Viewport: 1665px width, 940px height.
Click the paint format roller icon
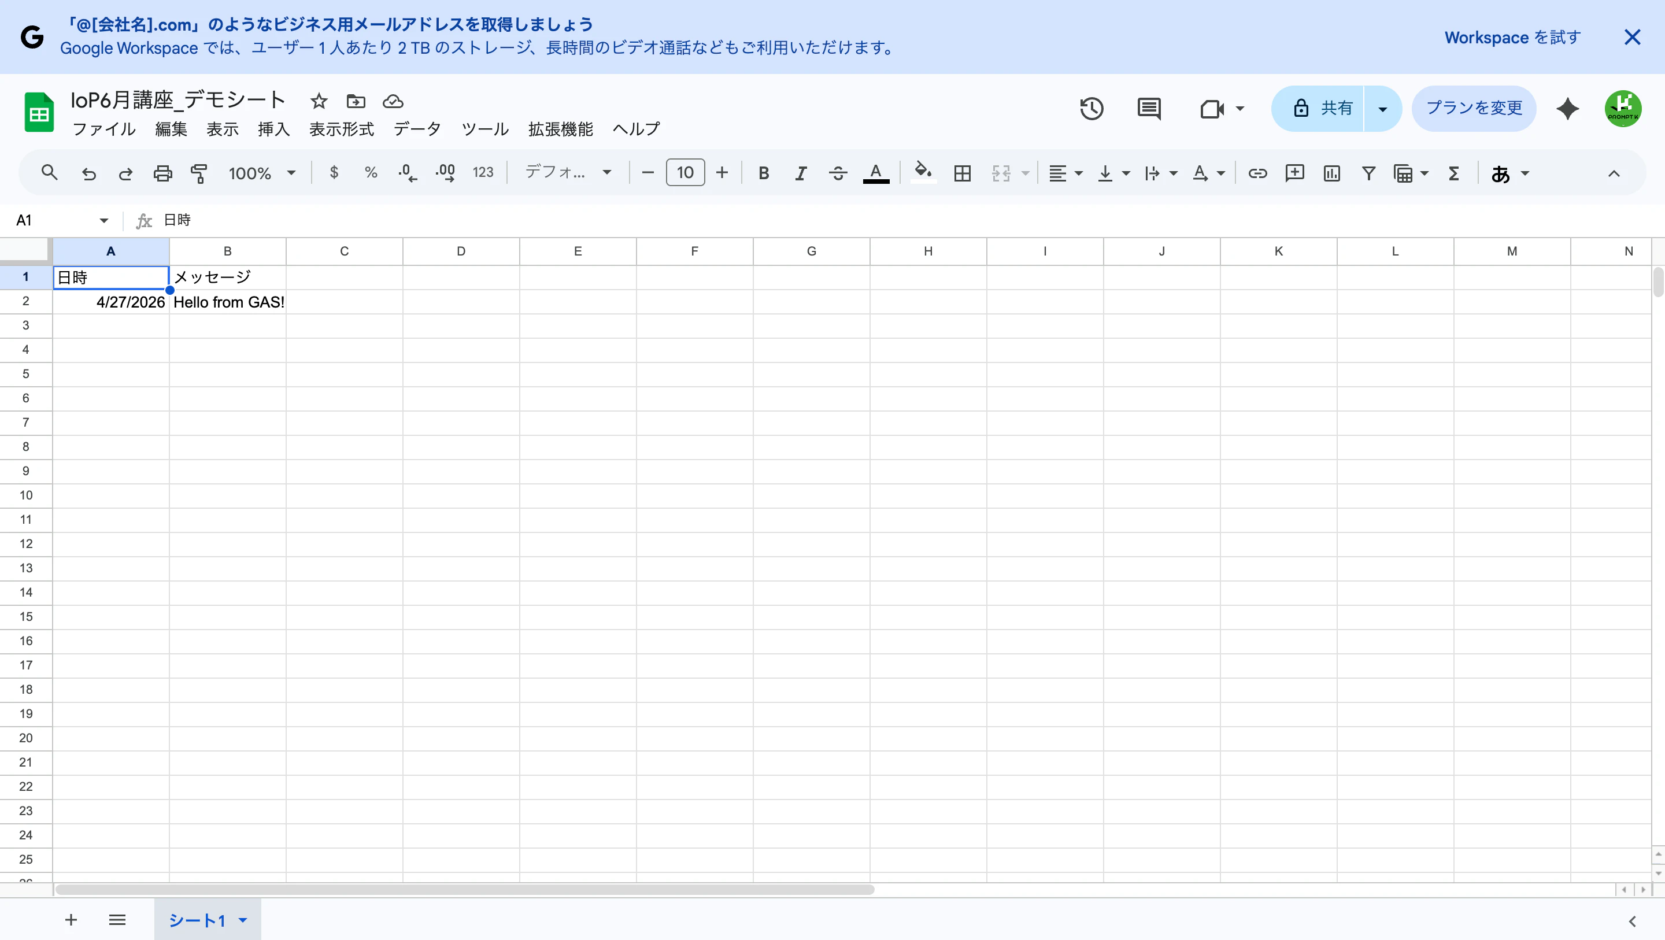coord(199,173)
